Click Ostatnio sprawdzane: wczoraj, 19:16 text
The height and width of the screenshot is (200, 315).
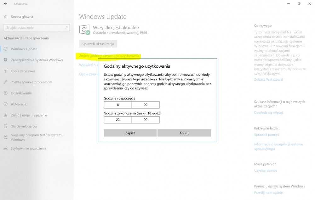coord(120,33)
